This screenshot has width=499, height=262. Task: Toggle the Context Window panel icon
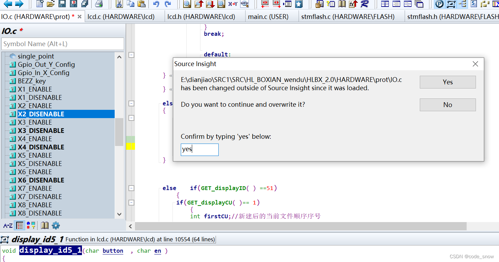(x=451, y=4)
